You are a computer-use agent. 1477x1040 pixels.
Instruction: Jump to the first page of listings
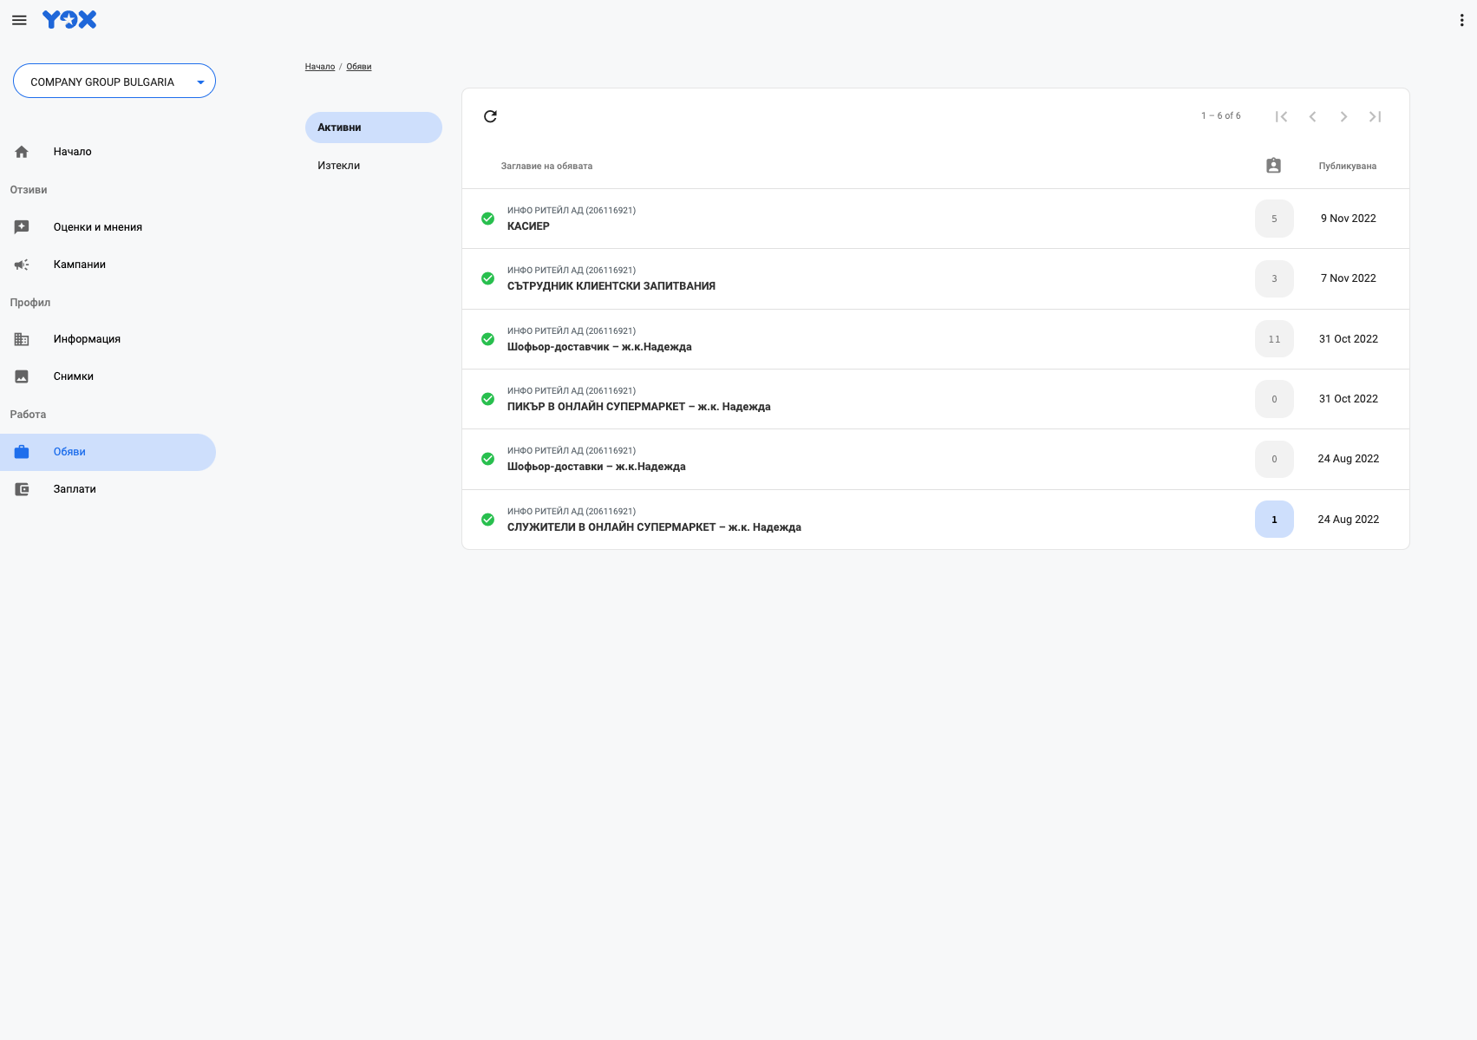[1281, 116]
